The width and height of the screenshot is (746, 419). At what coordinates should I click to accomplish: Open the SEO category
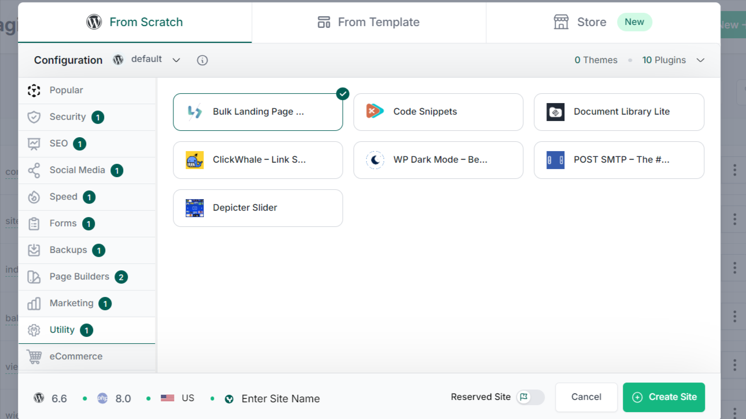pos(87,144)
